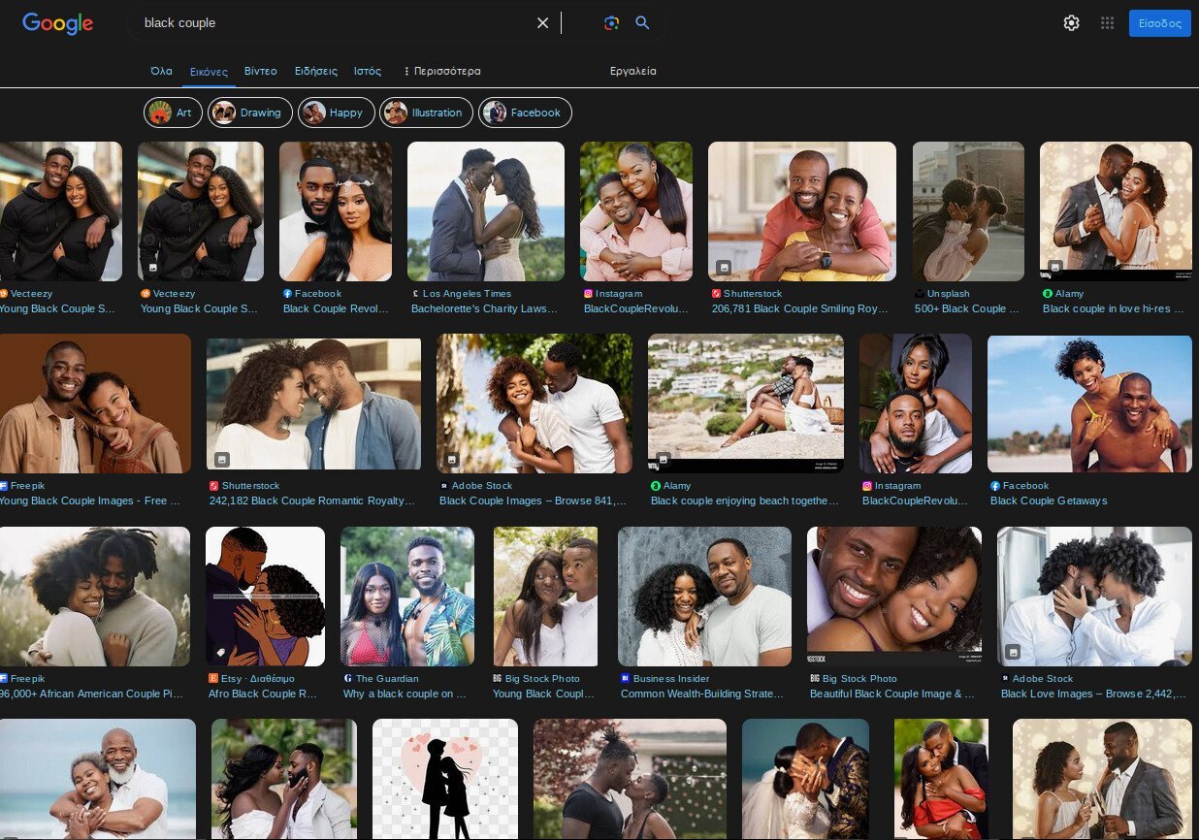This screenshot has height=840, width=1199.
Task: Click the Adobe Stock label above 'Black Love Images'
Action: click(1043, 678)
